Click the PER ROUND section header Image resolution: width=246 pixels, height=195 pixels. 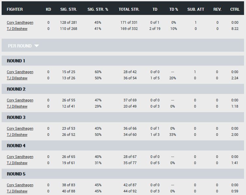tap(123, 45)
